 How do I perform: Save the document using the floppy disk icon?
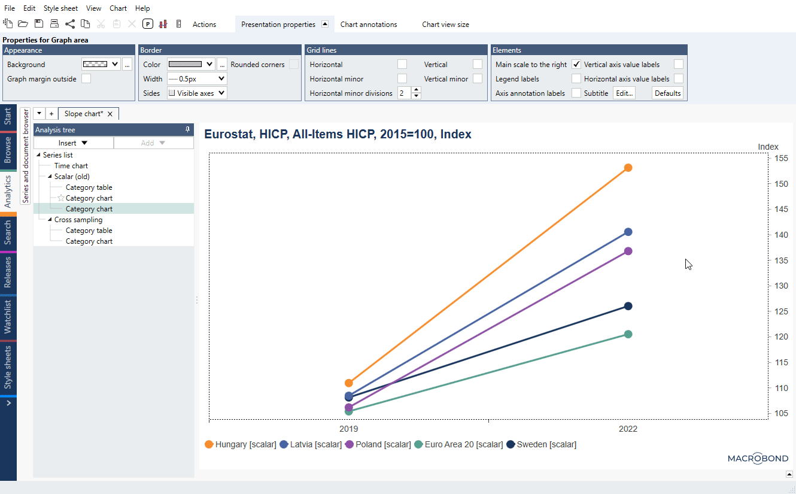39,24
